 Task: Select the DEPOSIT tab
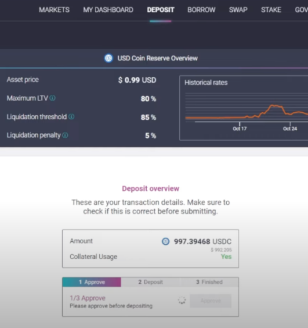(161, 10)
